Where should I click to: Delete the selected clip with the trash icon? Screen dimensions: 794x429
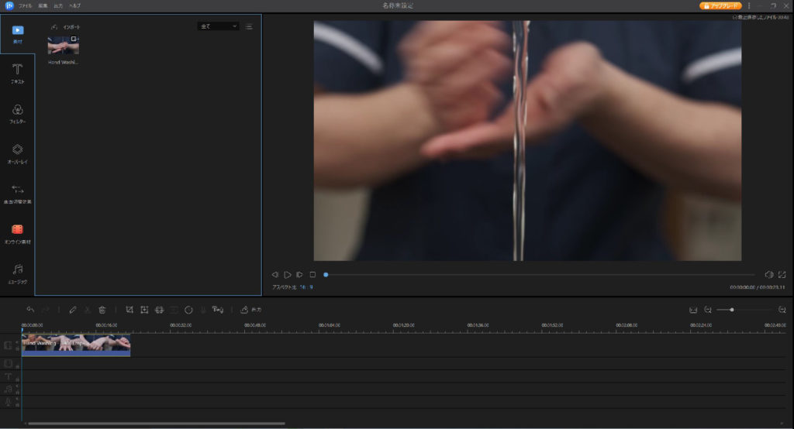(102, 310)
